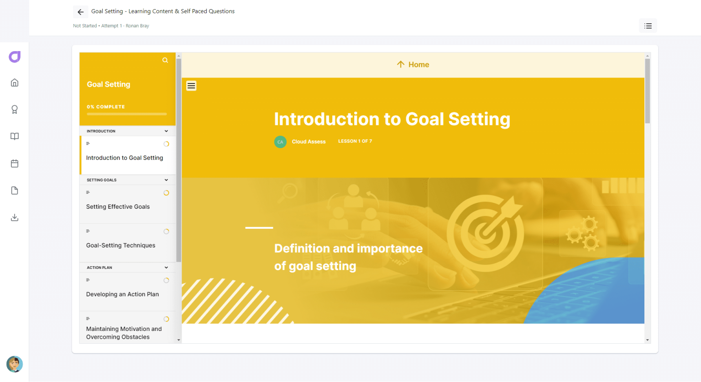Click lesson icon above Maintaining Motivation
This screenshot has height=382, width=701.
click(x=88, y=319)
